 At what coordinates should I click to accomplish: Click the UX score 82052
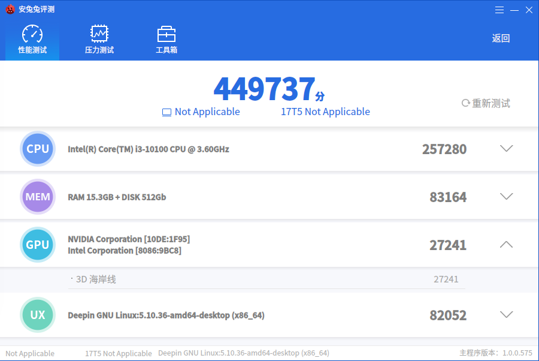pyautogui.click(x=448, y=315)
